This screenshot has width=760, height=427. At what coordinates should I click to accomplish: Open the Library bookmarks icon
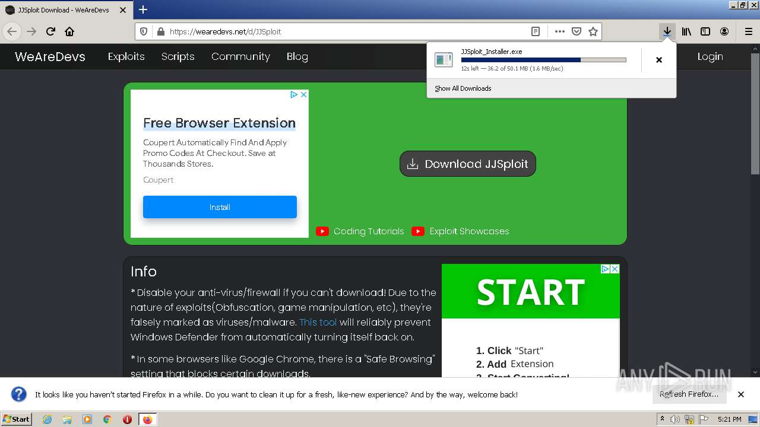(686, 31)
